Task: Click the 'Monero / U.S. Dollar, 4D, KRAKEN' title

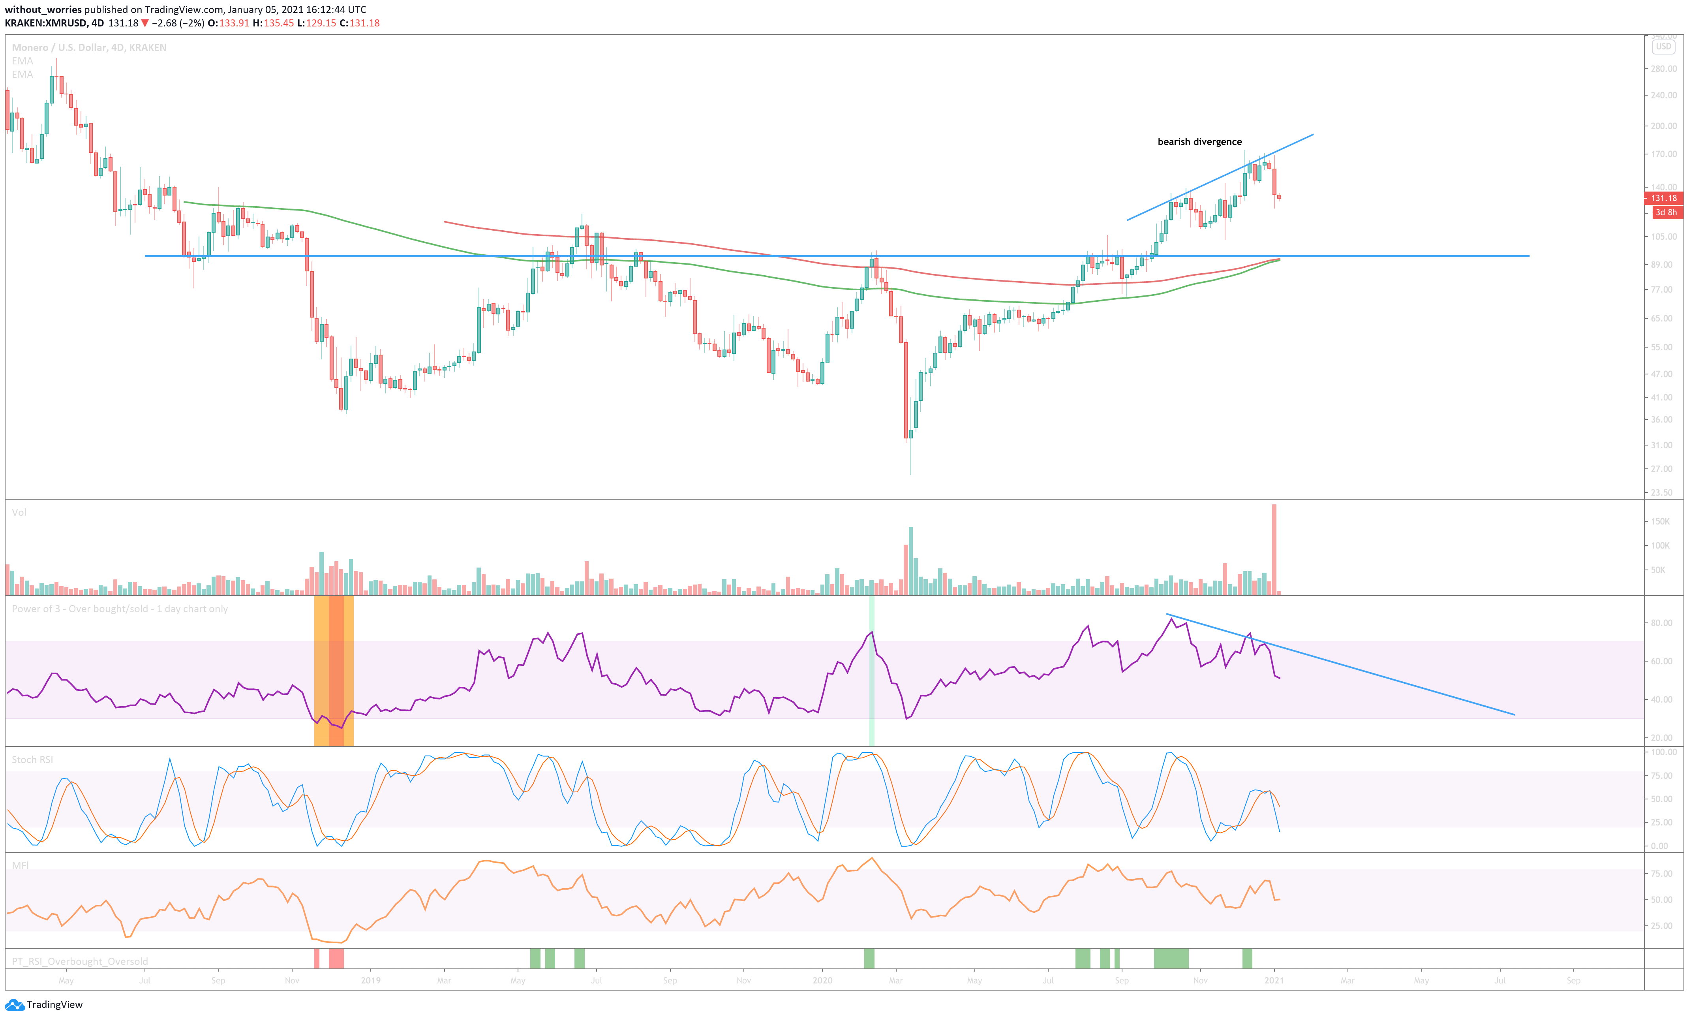Action: coord(89,47)
